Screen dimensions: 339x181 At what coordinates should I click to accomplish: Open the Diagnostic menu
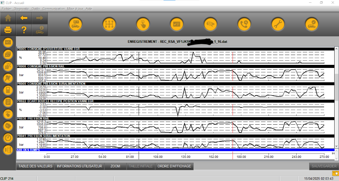(x=22, y=8)
